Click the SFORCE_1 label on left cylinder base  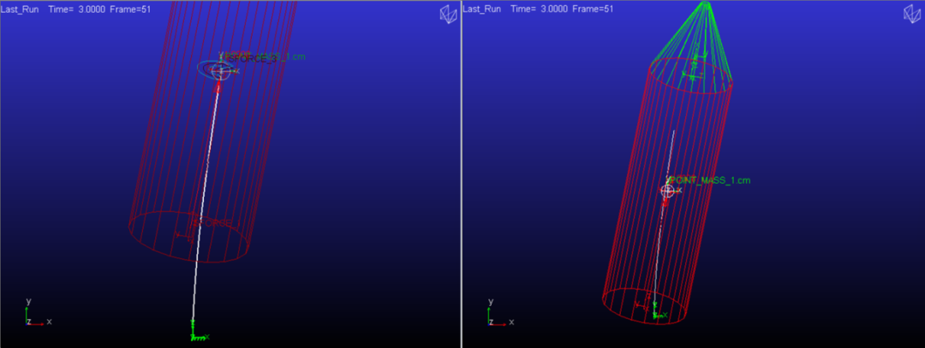point(215,222)
